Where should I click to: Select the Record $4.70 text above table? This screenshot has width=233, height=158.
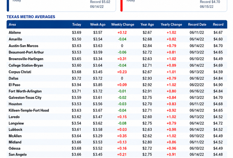(x=210, y=2)
